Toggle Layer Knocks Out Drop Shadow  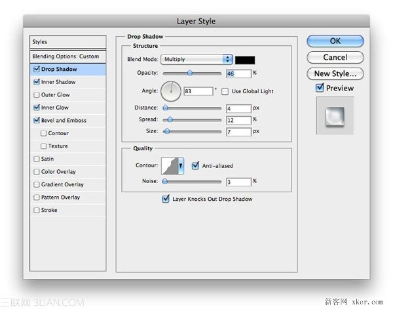[166, 199]
